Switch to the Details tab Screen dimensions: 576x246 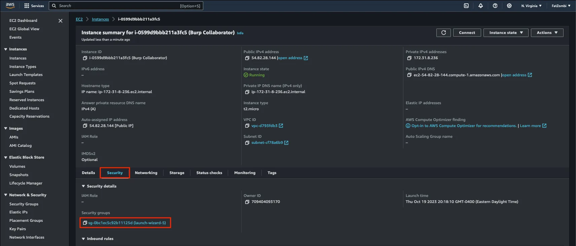pyautogui.click(x=88, y=173)
